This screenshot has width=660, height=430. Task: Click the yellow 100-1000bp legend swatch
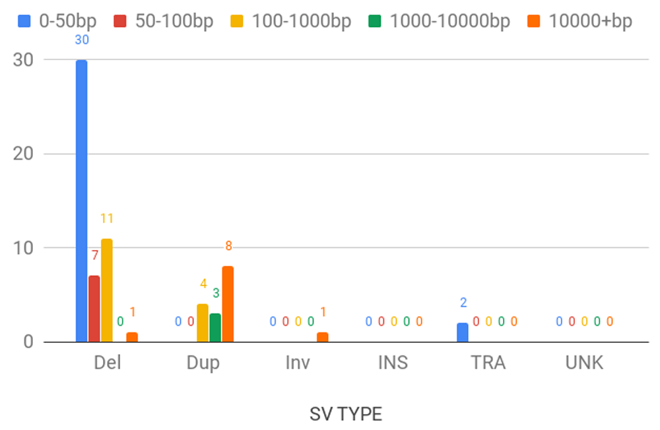tap(237, 21)
